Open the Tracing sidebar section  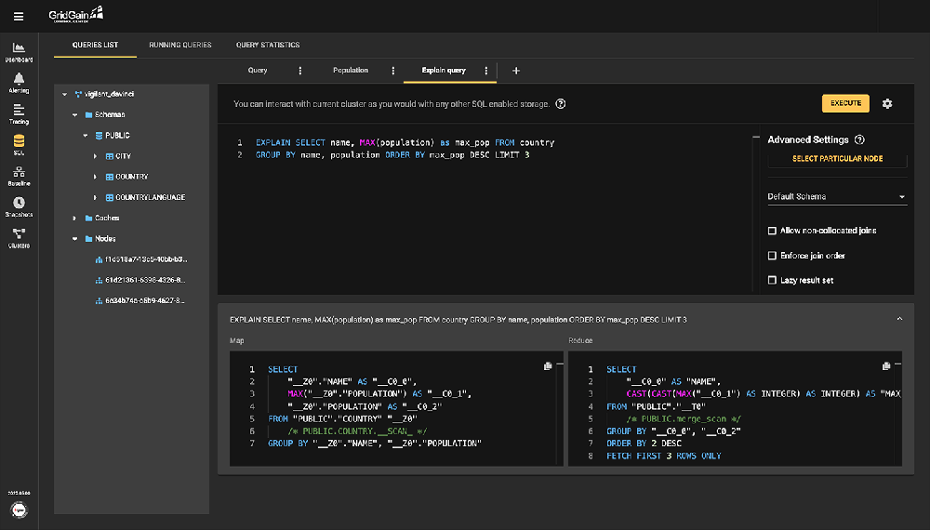pos(19,113)
